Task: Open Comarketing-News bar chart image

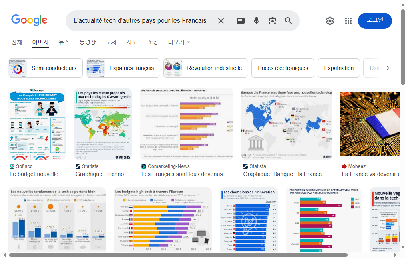Action: pyautogui.click(x=187, y=124)
